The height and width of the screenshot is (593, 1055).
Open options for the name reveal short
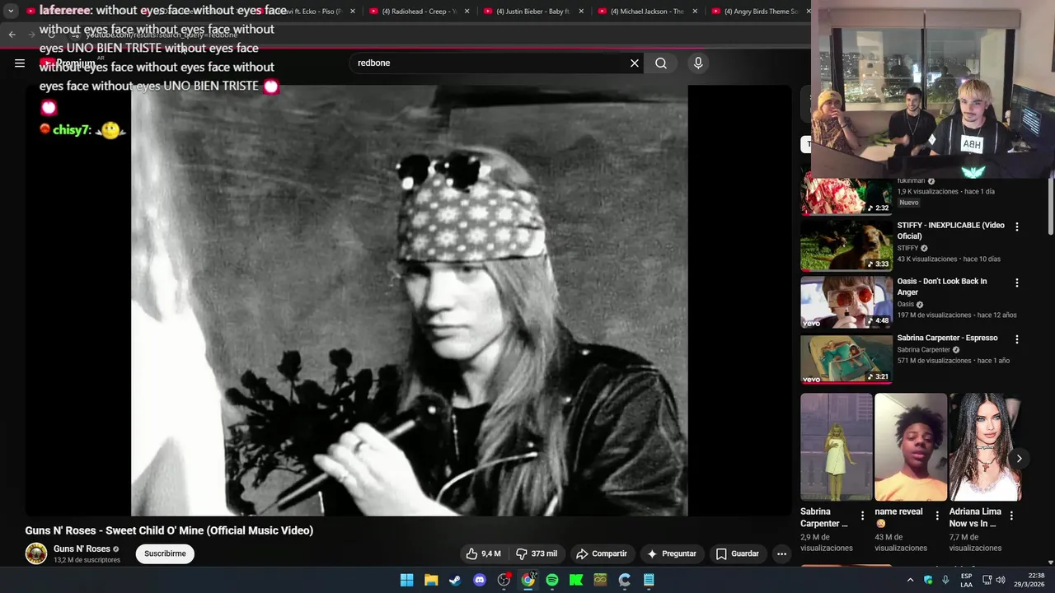pos(936,516)
